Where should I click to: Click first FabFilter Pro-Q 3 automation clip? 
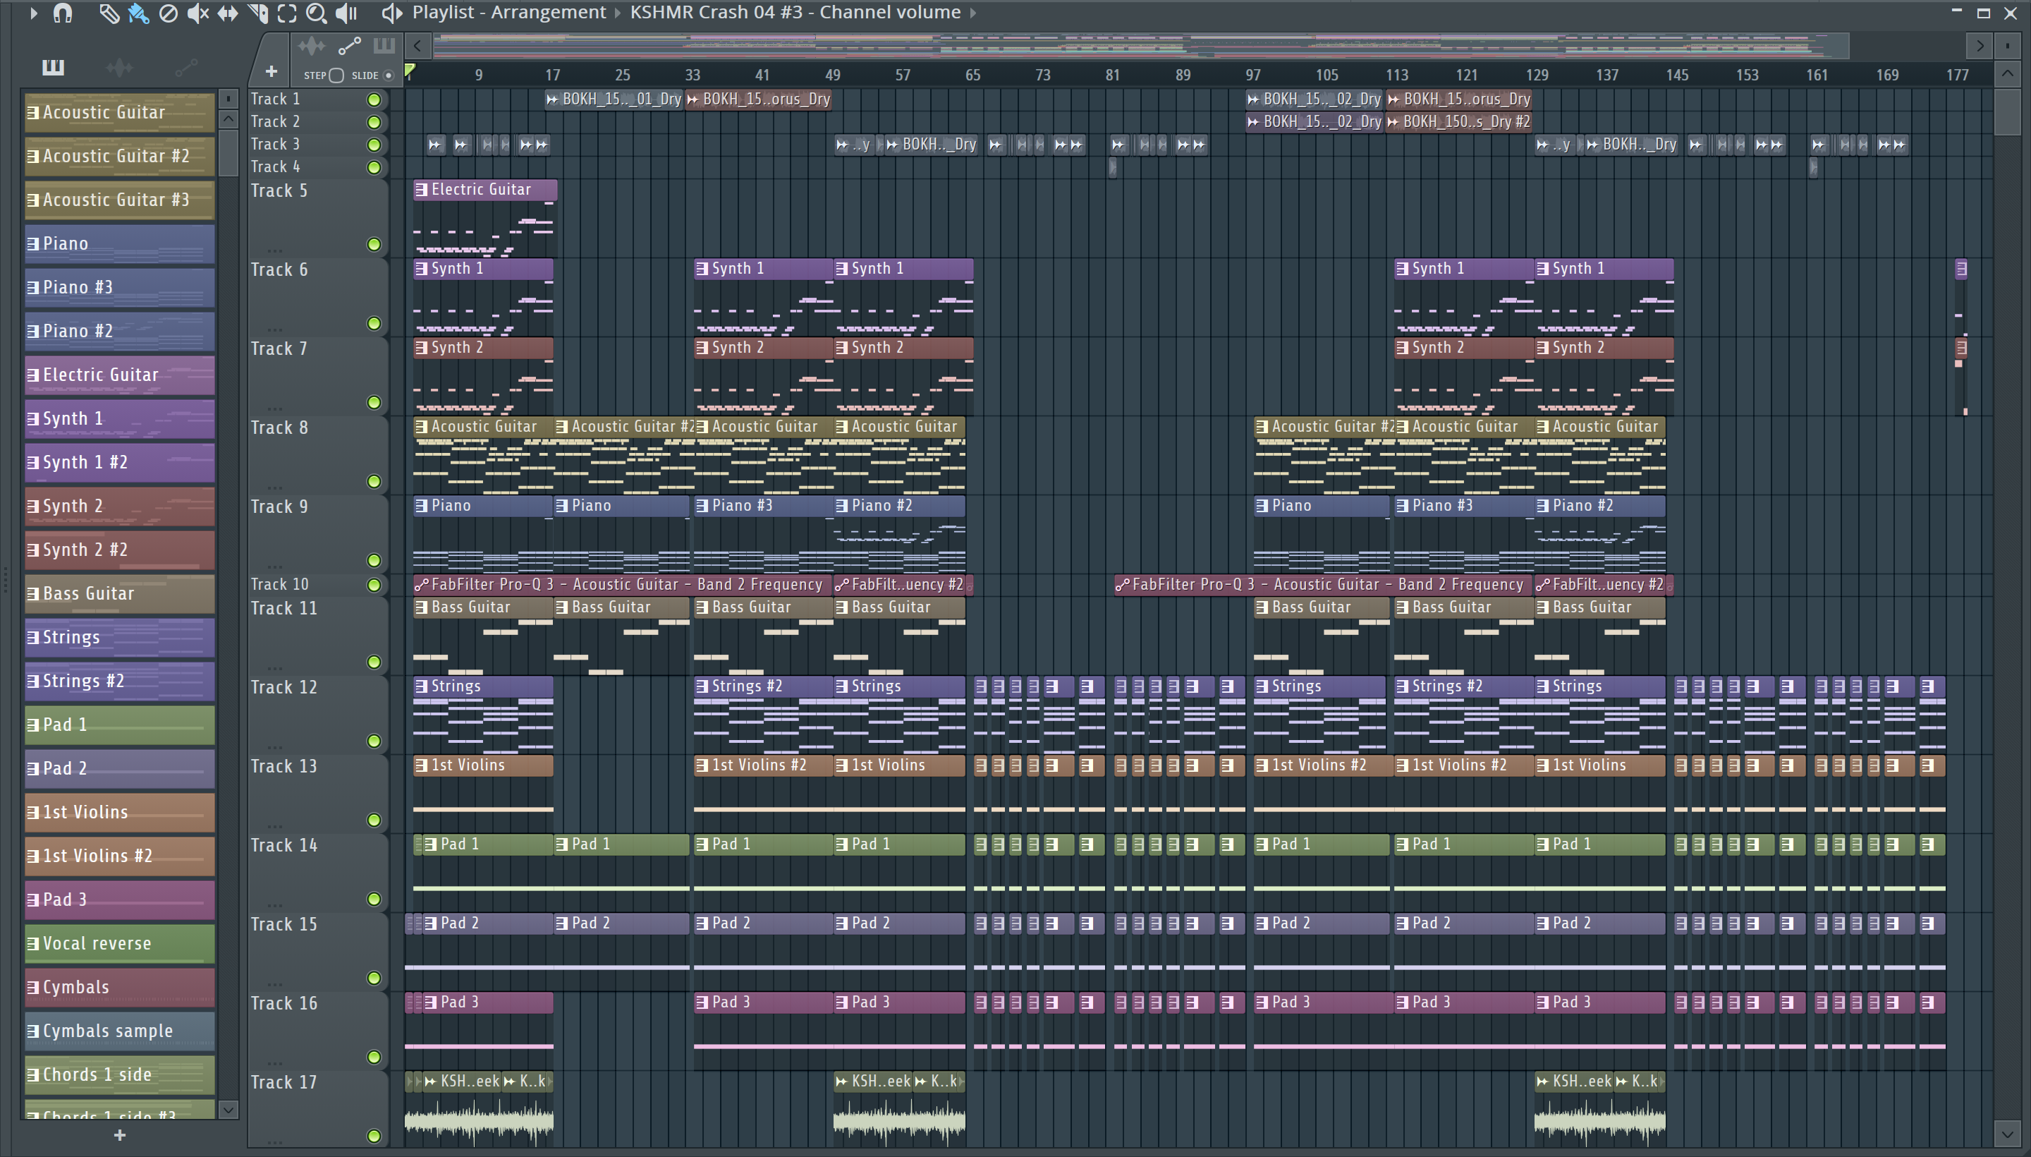click(x=621, y=584)
